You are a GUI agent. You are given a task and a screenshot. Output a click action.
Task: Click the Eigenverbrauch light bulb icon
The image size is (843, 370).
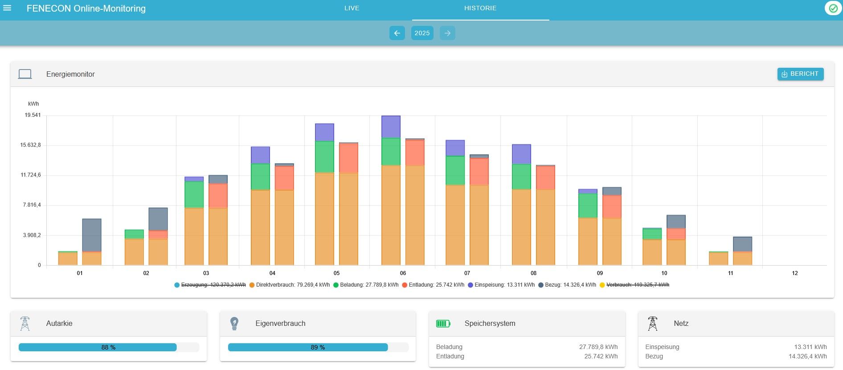[x=234, y=323]
